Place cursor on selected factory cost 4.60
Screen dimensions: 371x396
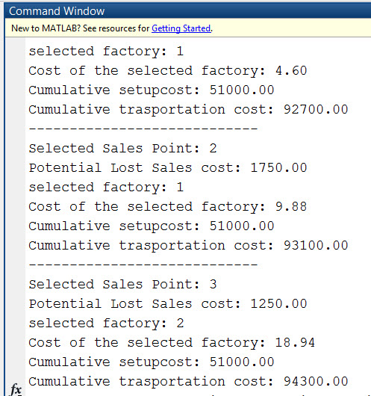(x=167, y=71)
